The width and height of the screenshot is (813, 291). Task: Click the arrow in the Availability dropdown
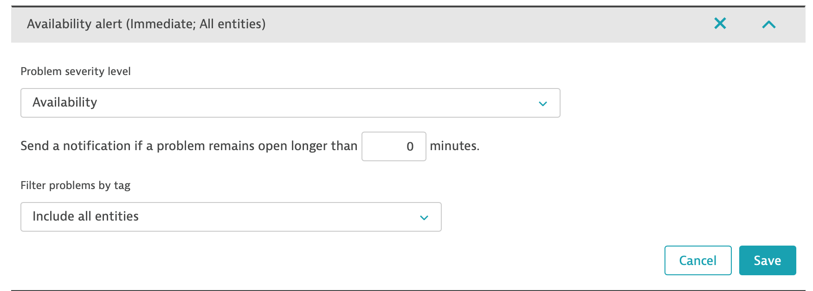(x=542, y=103)
